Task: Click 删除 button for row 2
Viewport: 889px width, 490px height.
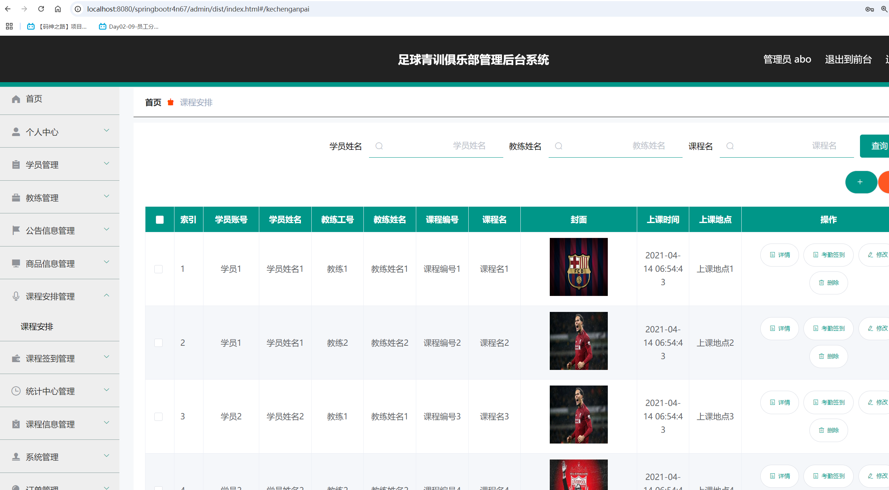Action: click(829, 357)
